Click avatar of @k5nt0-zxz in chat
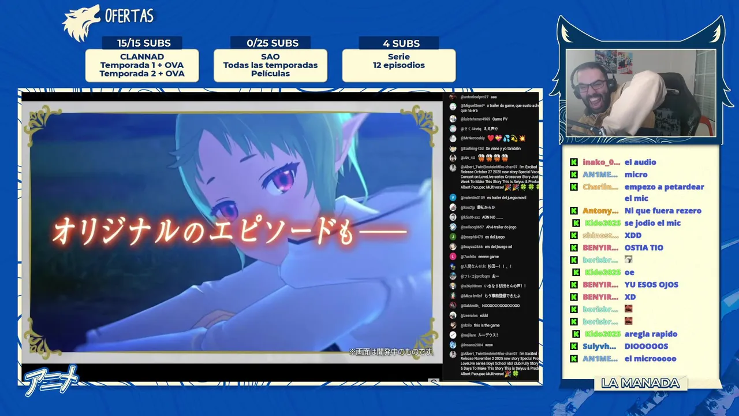Screen dimensions: 739x416 click(453, 217)
